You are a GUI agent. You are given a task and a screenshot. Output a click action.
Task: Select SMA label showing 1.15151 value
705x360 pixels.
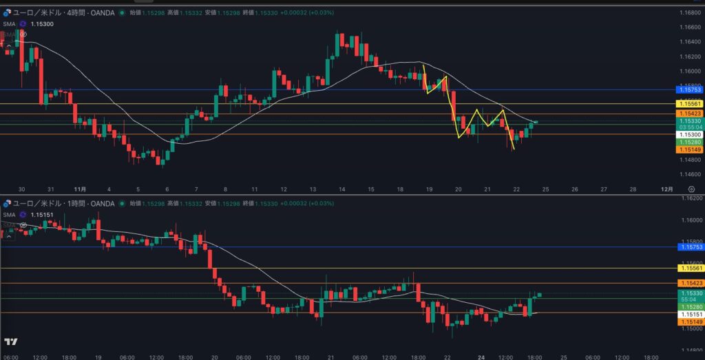[x=41, y=214]
